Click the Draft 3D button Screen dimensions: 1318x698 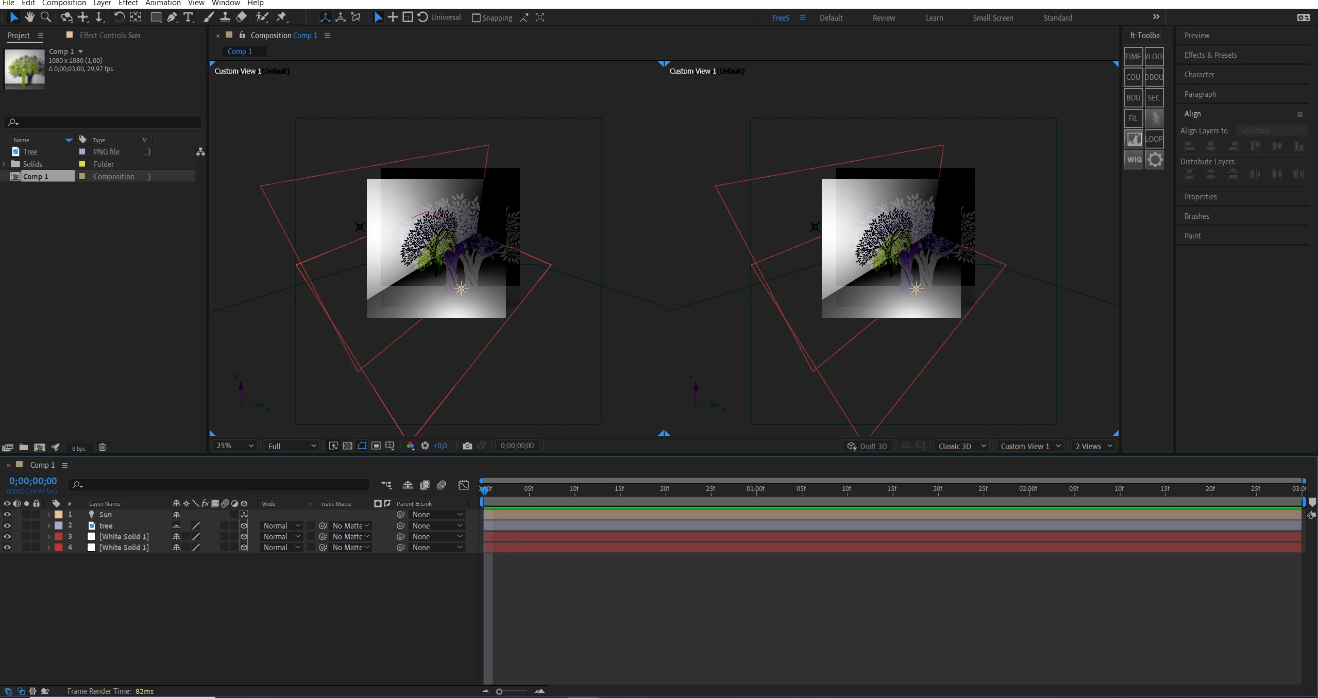[867, 447]
